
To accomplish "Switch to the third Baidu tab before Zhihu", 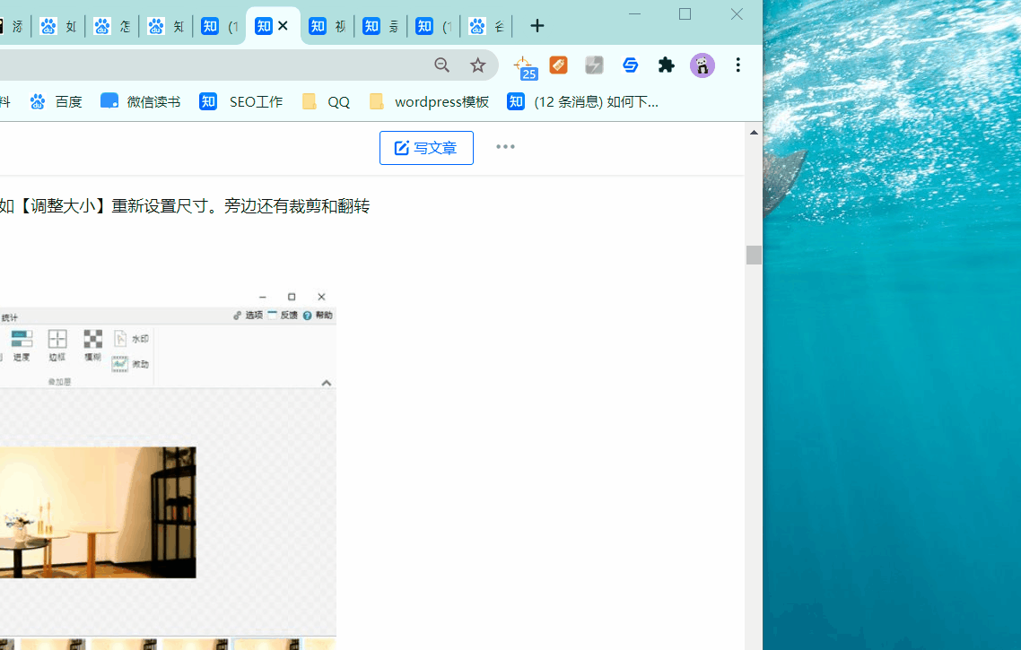I will [x=166, y=26].
